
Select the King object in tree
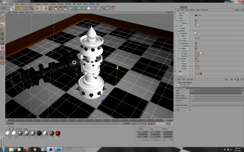coord(180,71)
